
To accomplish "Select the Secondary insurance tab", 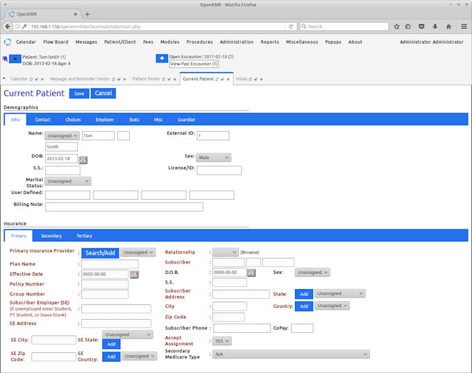I will [x=51, y=236].
